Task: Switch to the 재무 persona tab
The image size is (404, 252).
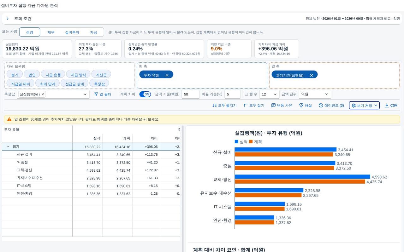Action: 51,32
